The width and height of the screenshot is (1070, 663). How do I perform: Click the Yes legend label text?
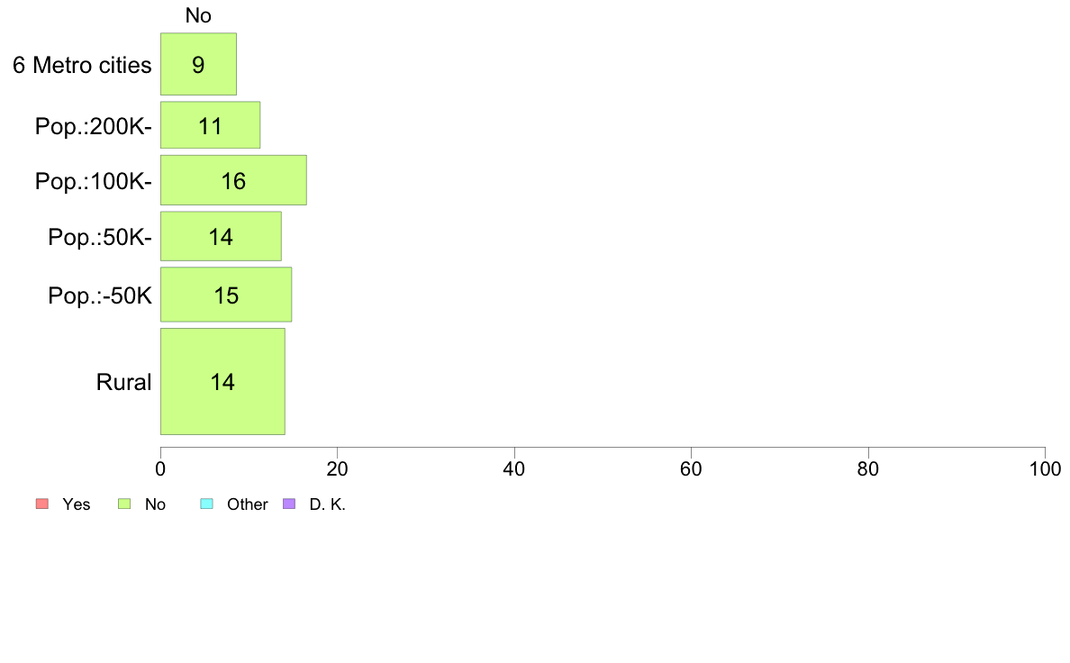click(77, 504)
